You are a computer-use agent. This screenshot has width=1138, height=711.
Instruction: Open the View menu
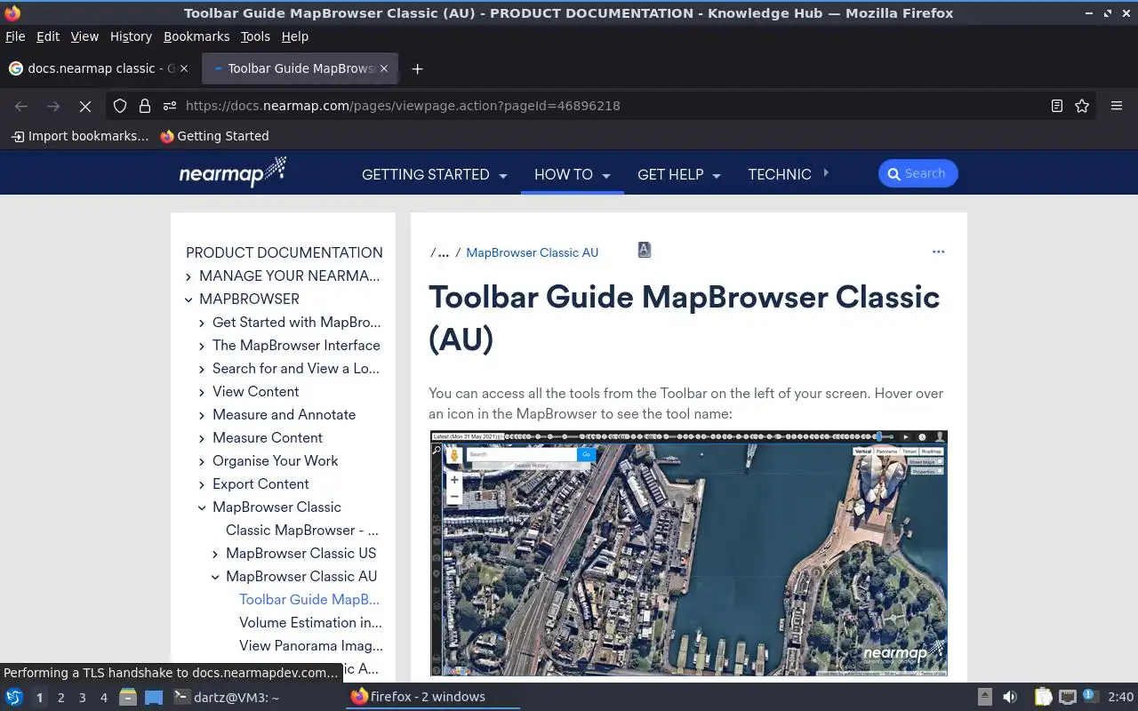tap(84, 36)
